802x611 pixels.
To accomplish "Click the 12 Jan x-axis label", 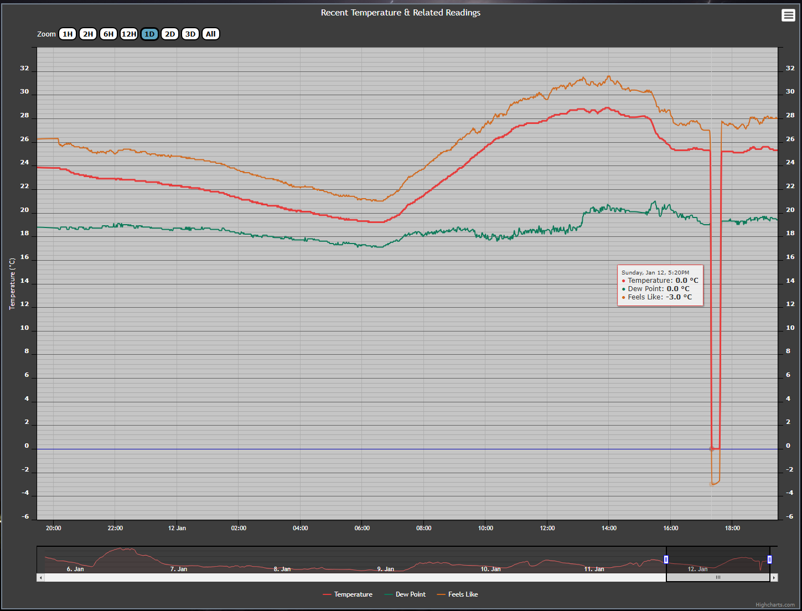I will coord(177,528).
